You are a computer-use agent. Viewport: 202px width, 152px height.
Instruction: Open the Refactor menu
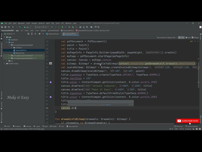[x=42, y=23]
